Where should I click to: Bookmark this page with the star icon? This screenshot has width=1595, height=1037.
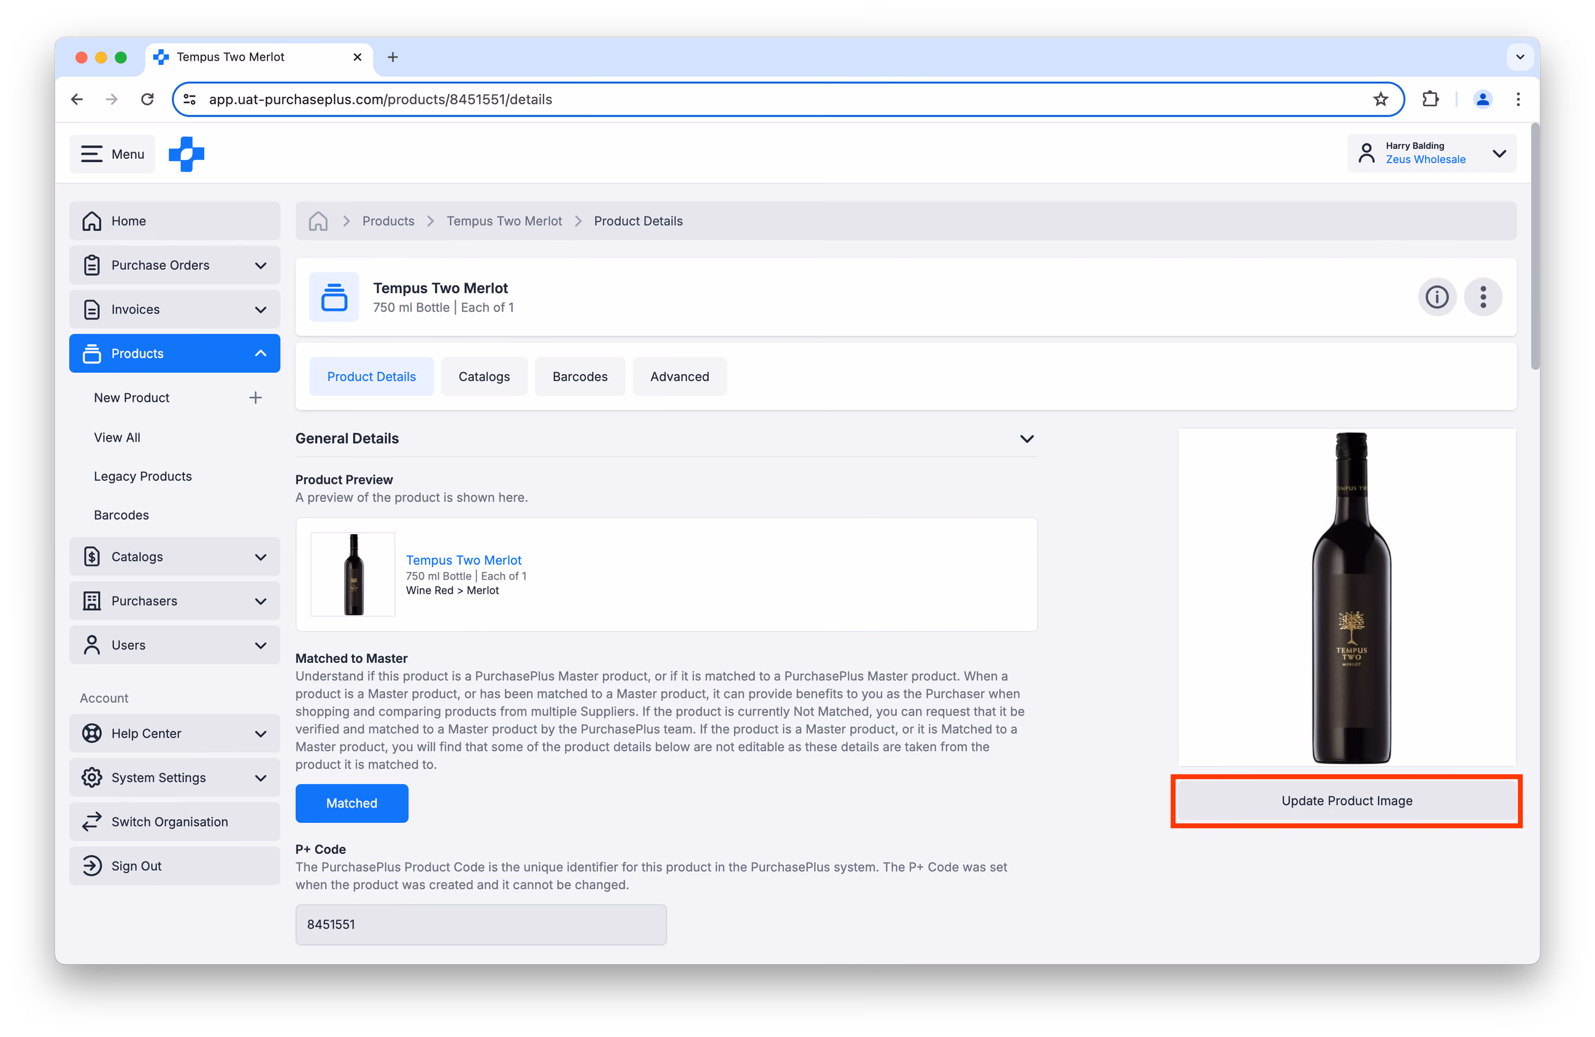pyautogui.click(x=1380, y=99)
